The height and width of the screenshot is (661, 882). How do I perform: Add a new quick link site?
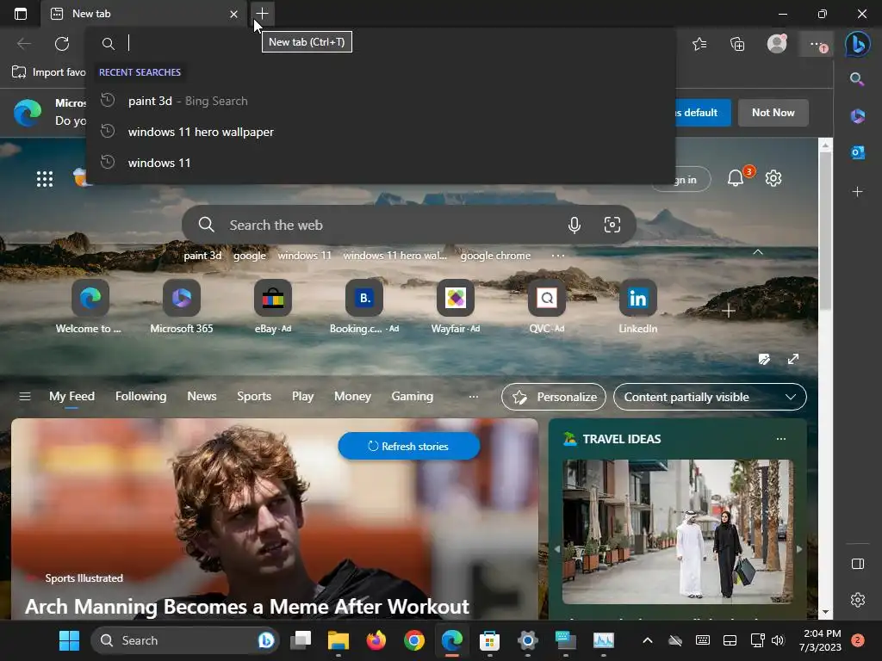pos(729,311)
